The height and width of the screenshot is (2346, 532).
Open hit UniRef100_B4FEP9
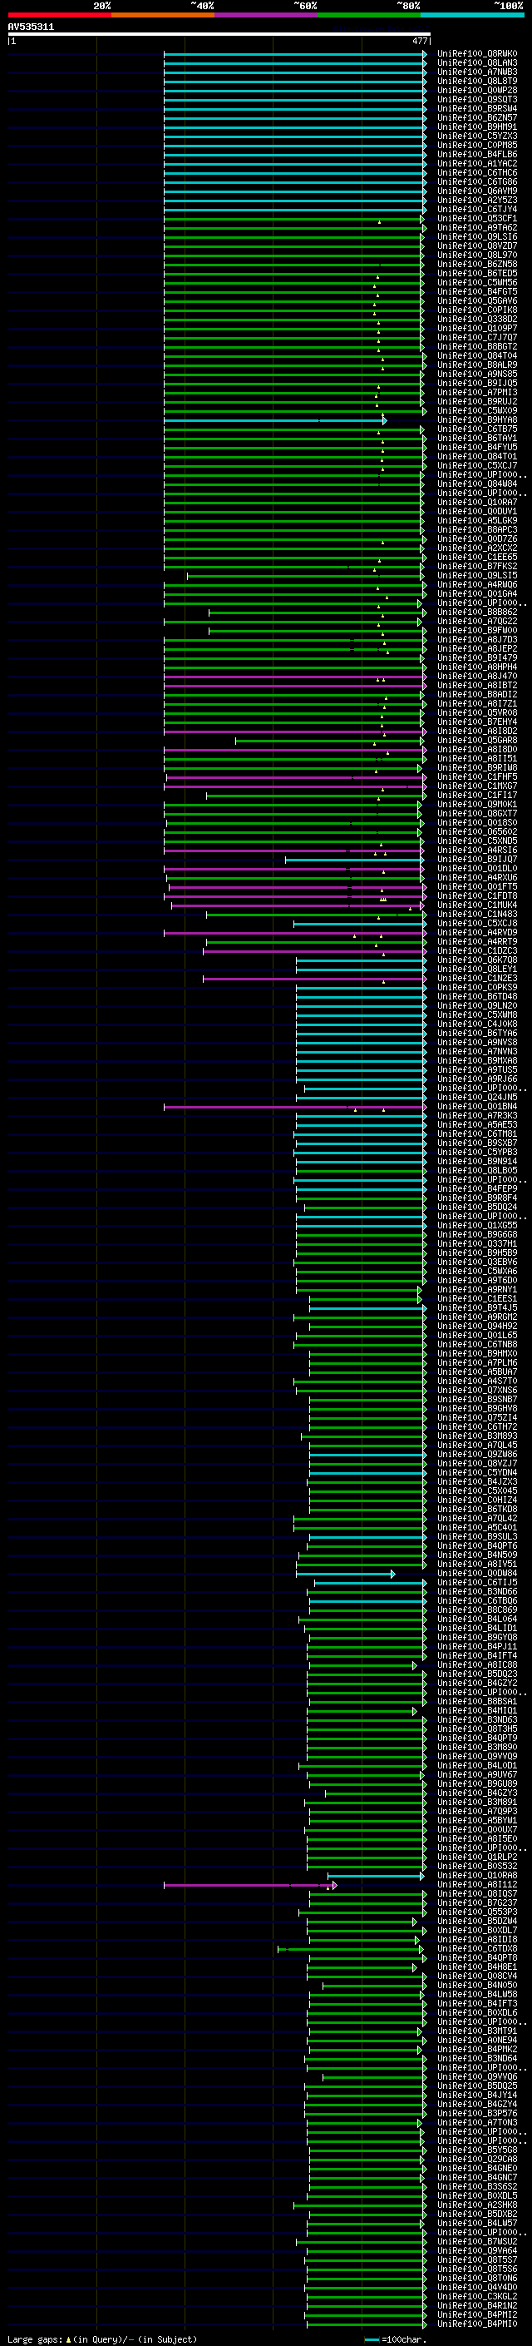[476, 1188]
